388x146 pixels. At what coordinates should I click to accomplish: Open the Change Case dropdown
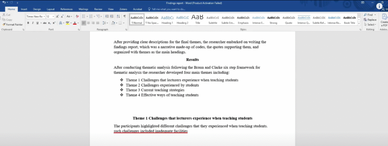69,16
